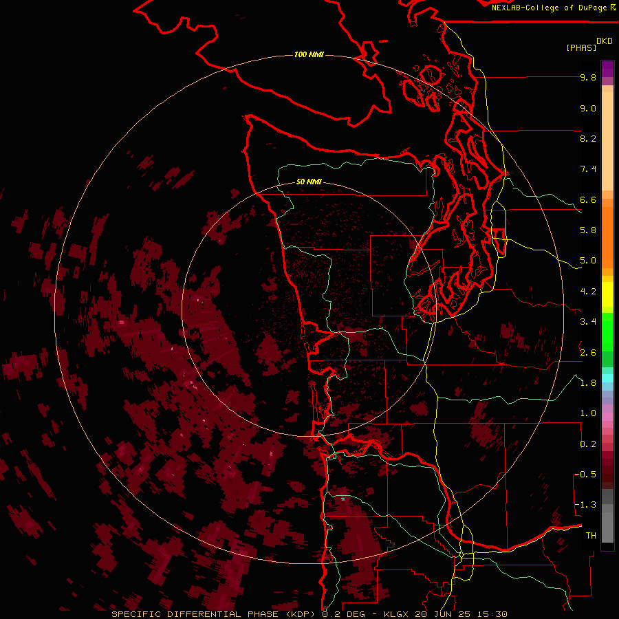Click the 0.2 scale value
Image resolution: width=619 pixels, height=619 pixels.
(x=588, y=444)
